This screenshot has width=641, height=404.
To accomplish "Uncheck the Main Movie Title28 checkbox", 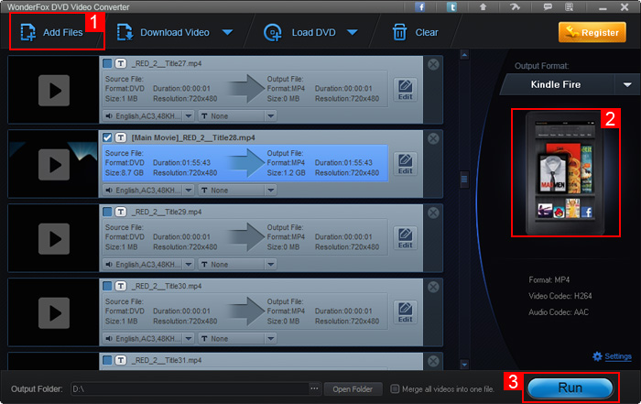I will (x=107, y=137).
